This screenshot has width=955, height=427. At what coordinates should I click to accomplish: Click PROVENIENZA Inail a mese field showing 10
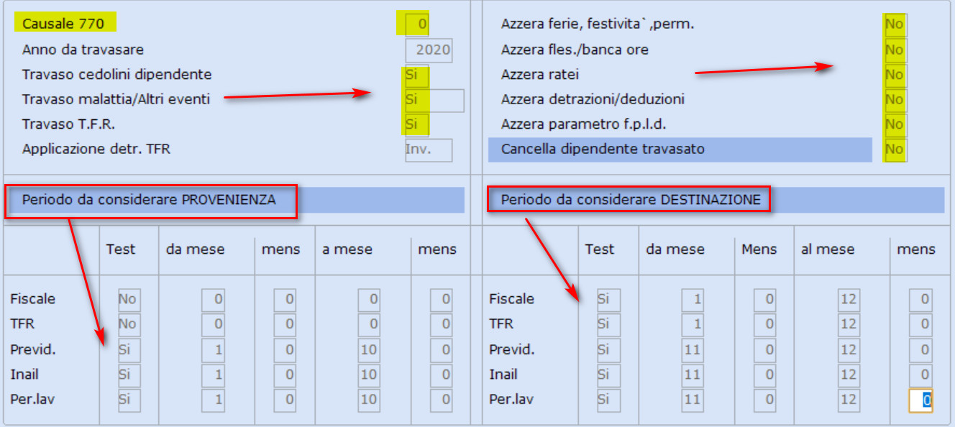(x=370, y=375)
